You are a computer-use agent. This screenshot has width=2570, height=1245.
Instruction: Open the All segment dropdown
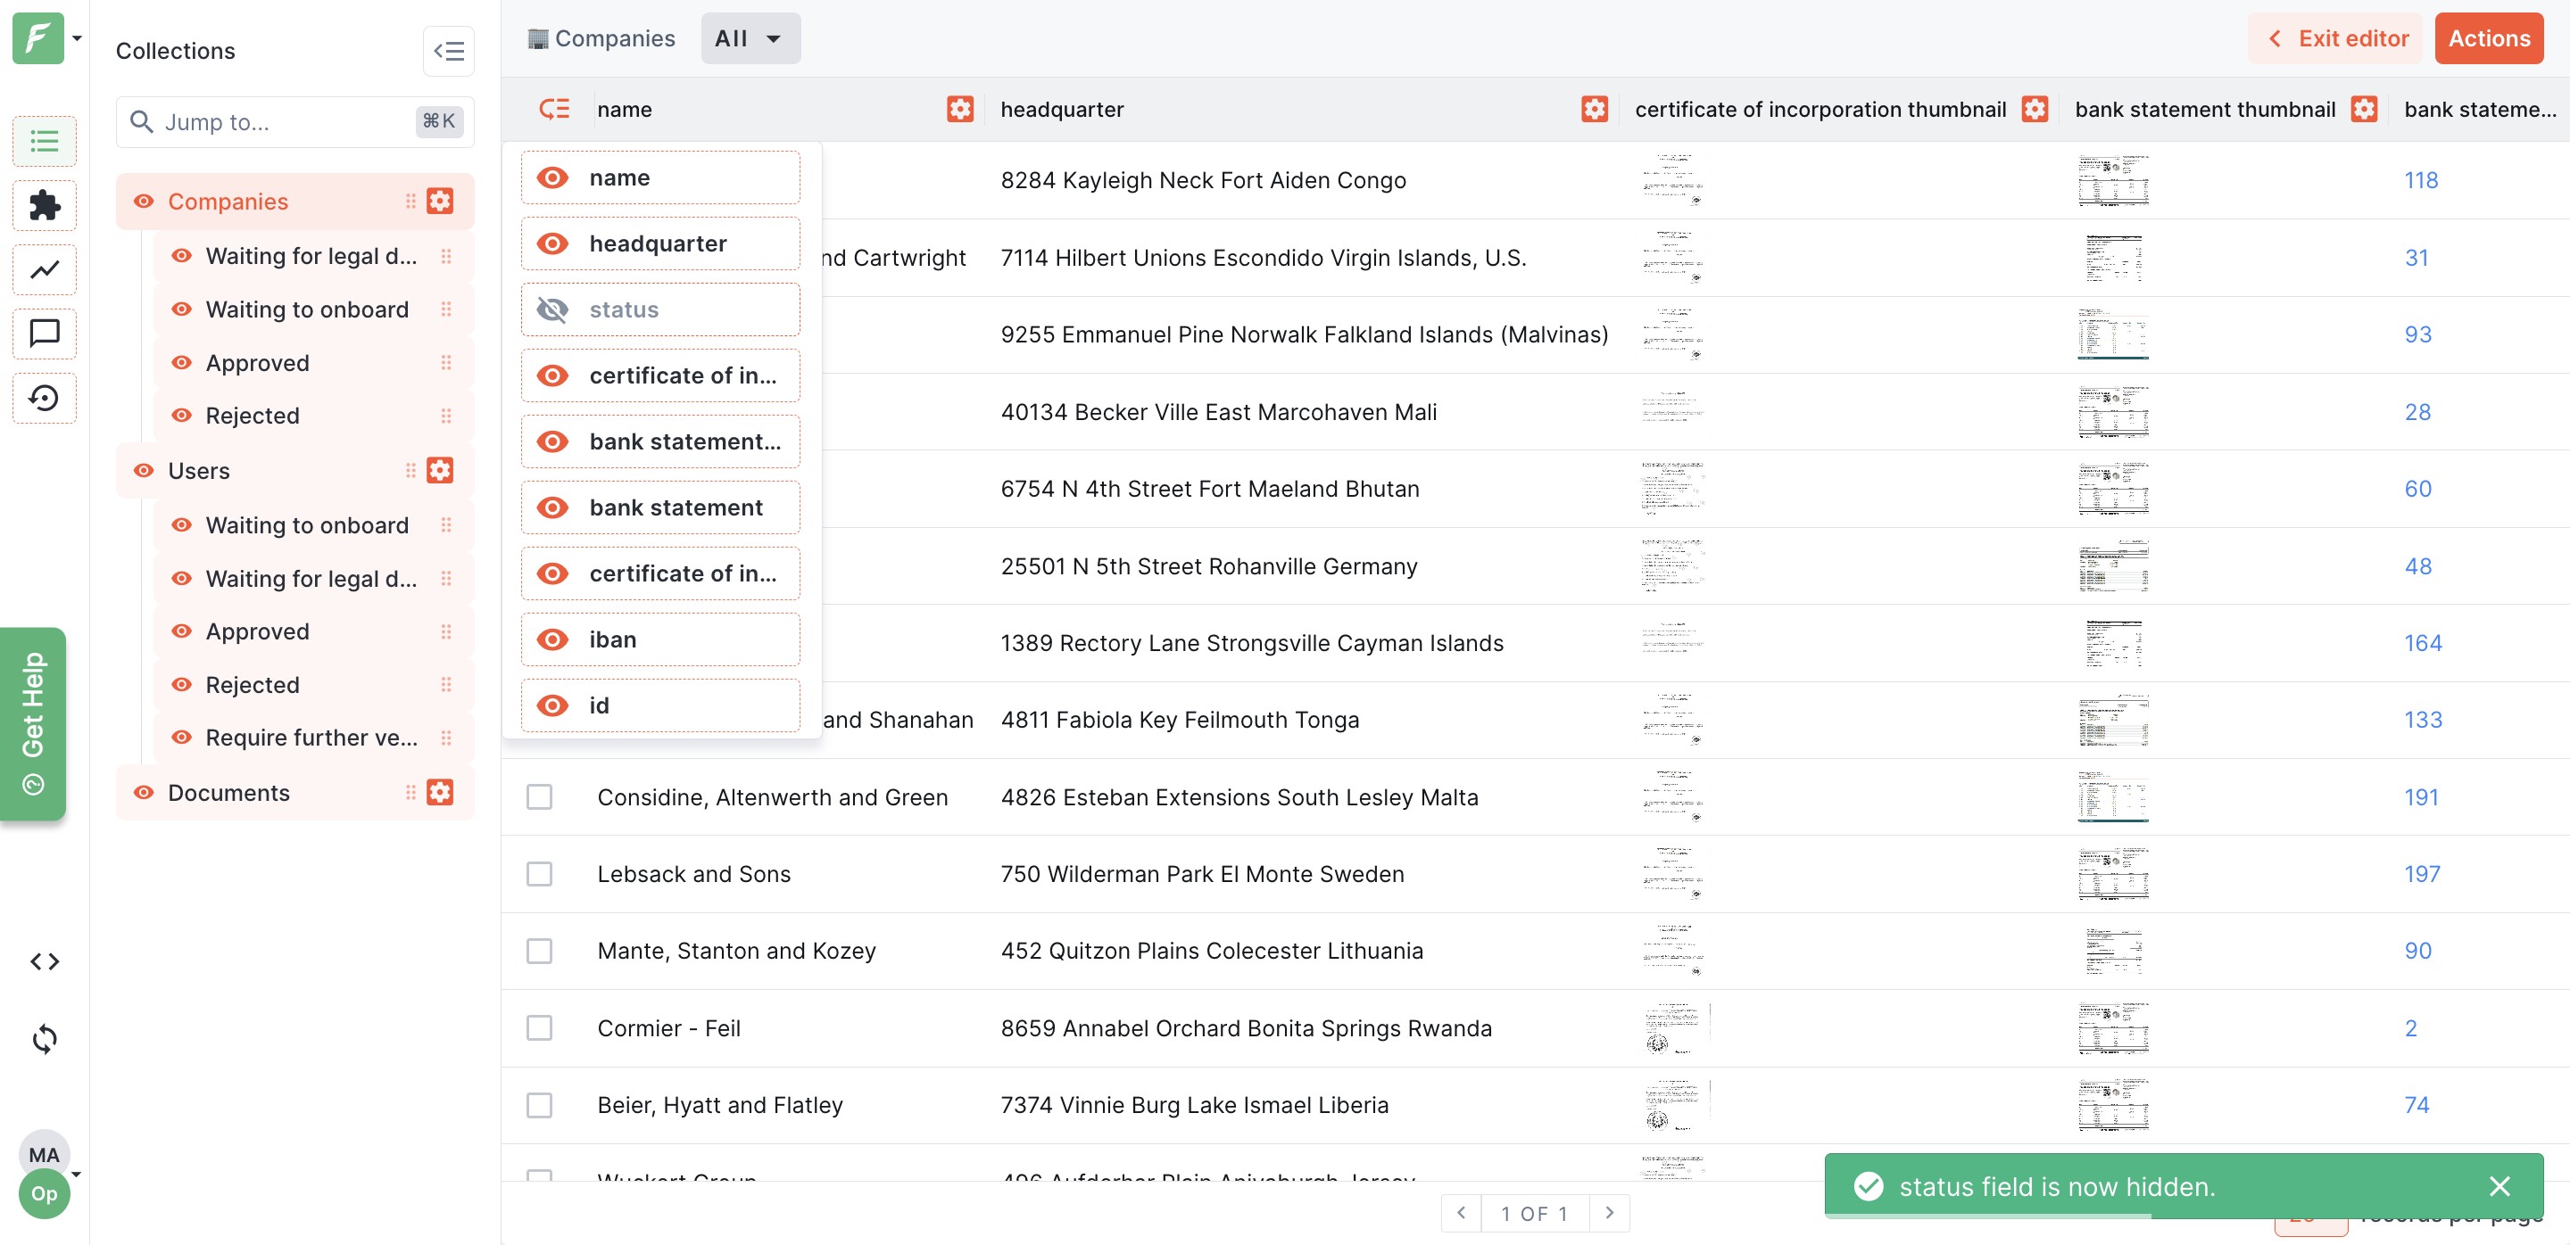pos(750,39)
